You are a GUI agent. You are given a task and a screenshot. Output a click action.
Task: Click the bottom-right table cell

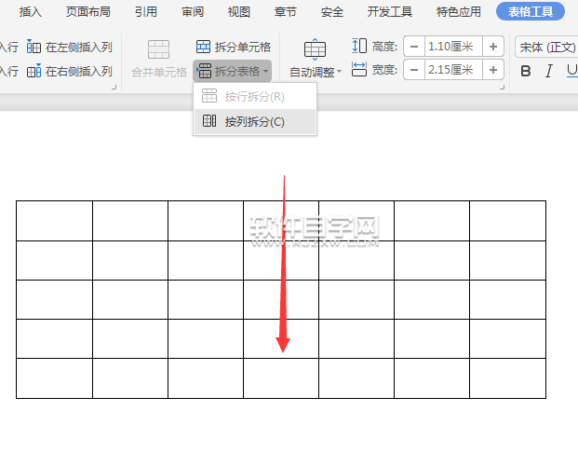click(507, 378)
